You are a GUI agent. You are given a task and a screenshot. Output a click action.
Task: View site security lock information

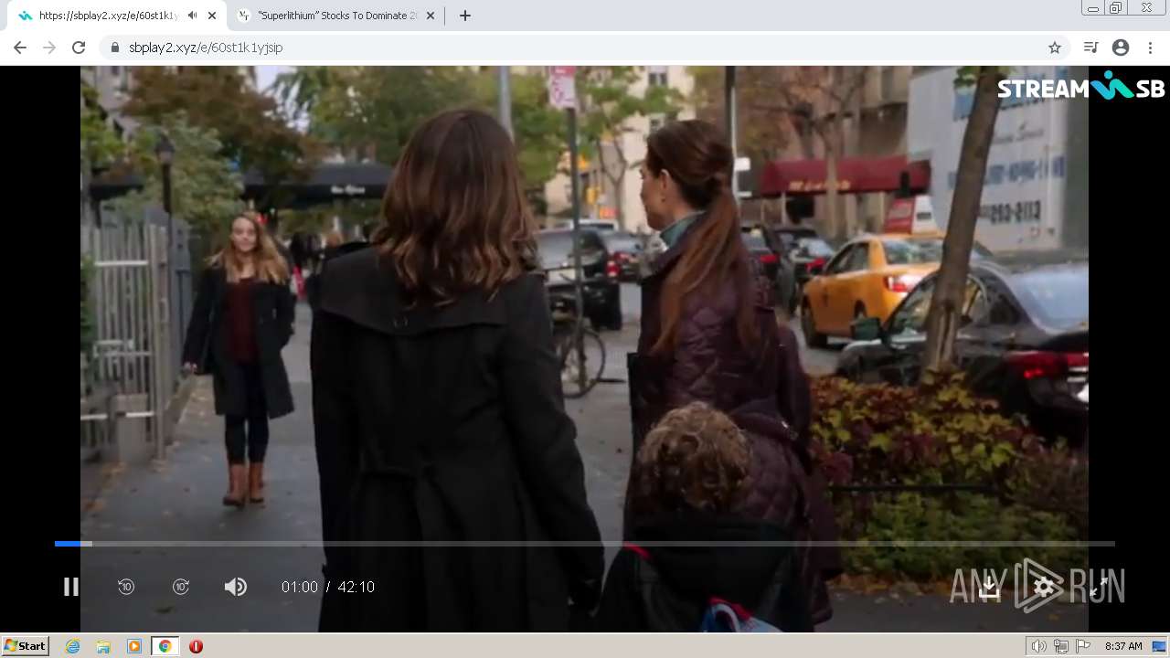click(114, 48)
